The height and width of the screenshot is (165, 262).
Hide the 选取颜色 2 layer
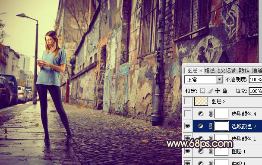[188, 126]
